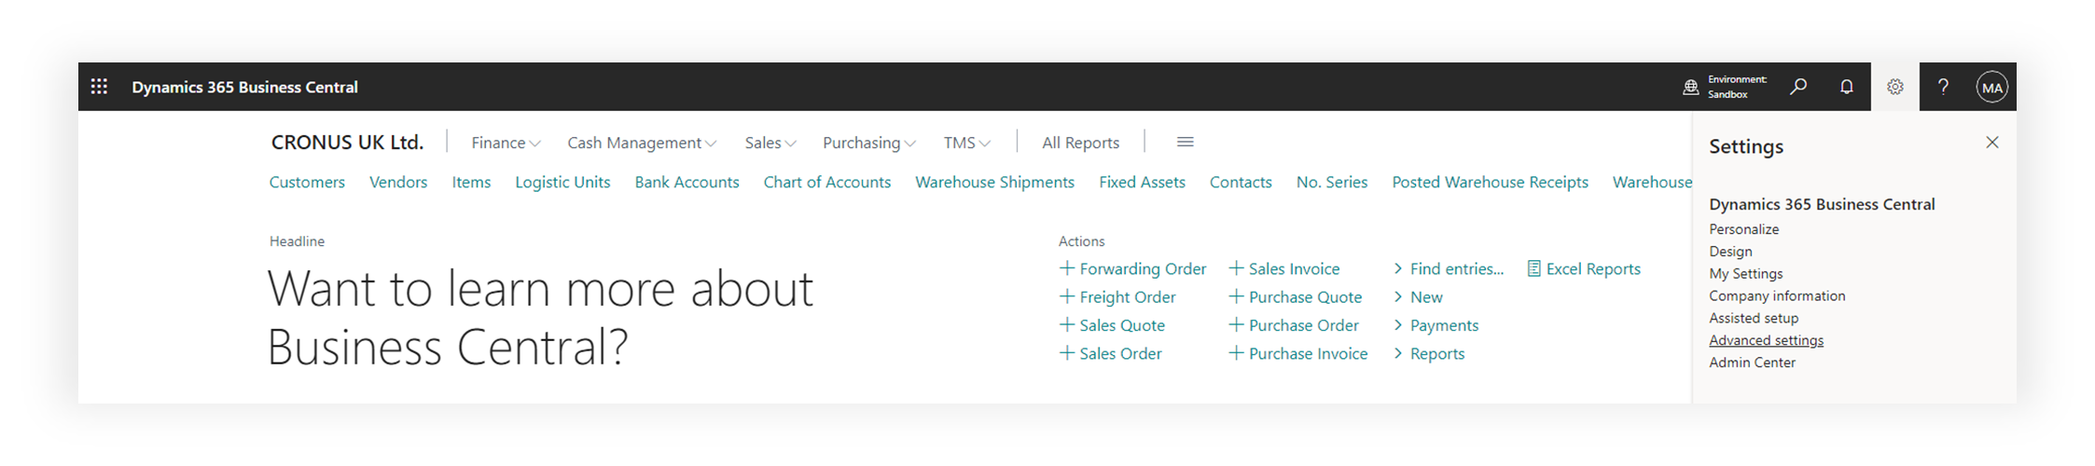2095x466 pixels.
Task: Close the Settings panel
Action: pyautogui.click(x=1991, y=143)
